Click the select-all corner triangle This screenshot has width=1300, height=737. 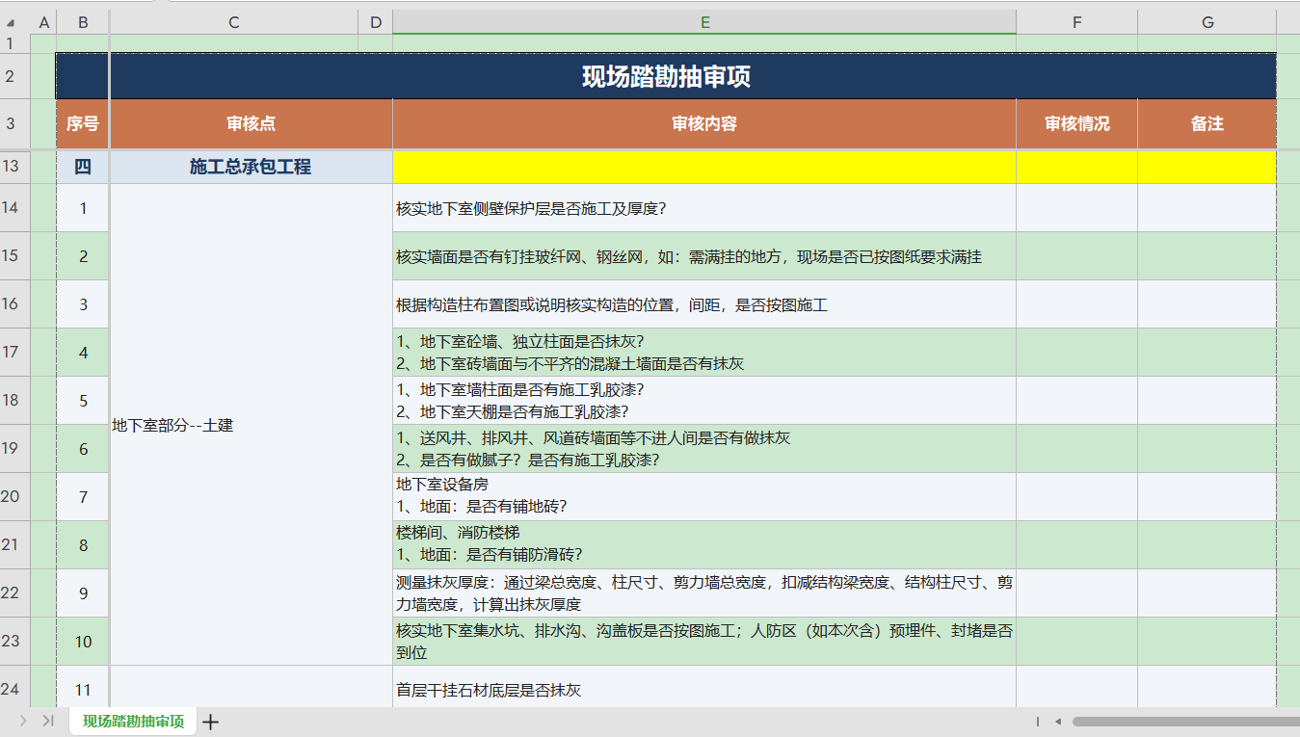pyautogui.click(x=11, y=22)
